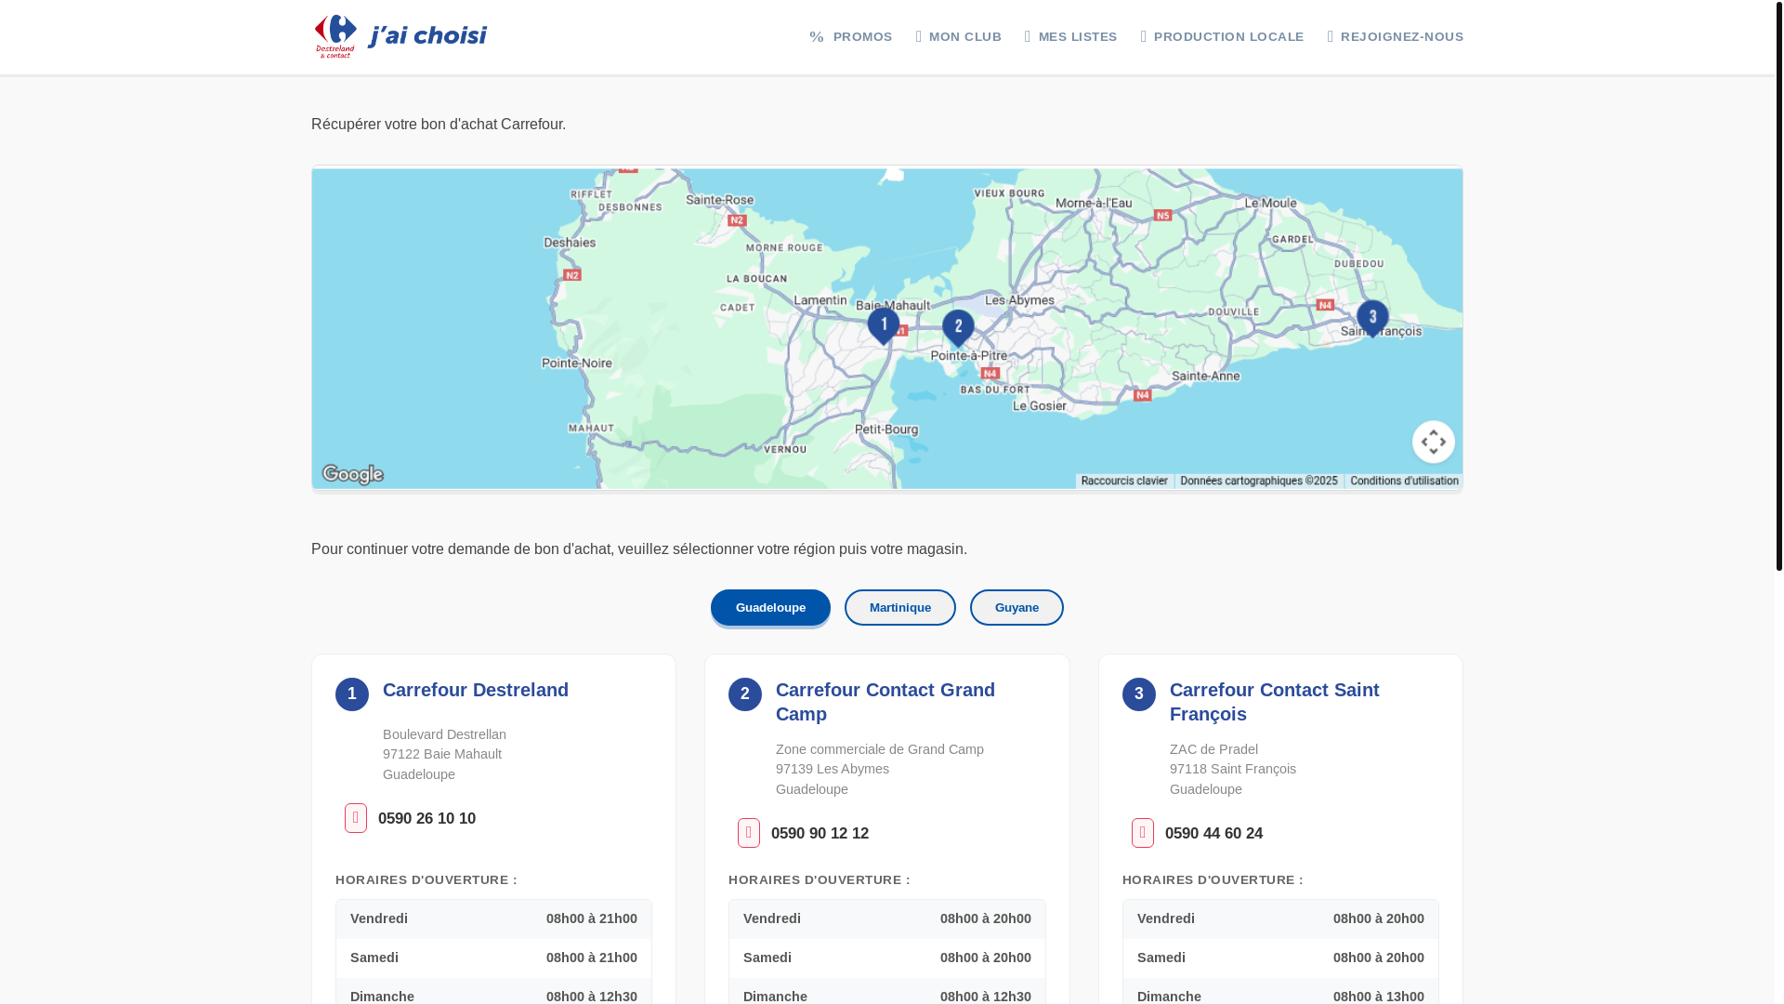This screenshot has height=1004, width=1784.
Task: Click Saint François Dimanche 08h00 à 13h00 row
Action: click(x=1280, y=991)
